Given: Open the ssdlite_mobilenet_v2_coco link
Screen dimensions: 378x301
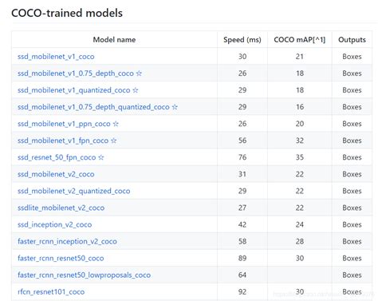Looking at the screenshot, I should click(x=61, y=208).
